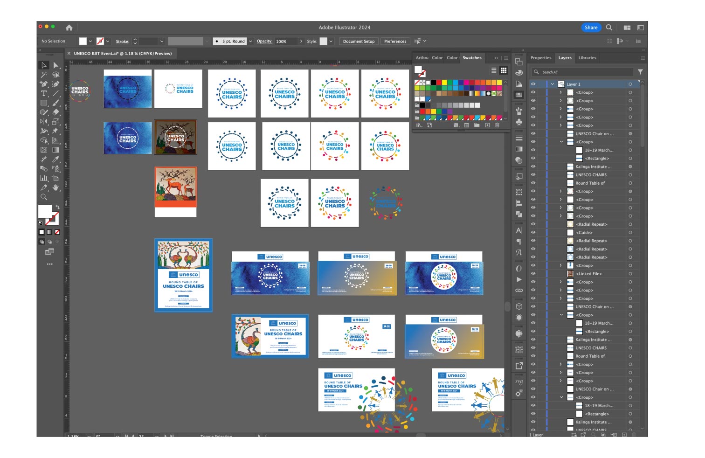Delete swatch using the trash icon
This screenshot has height=458, width=705.
click(497, 125)
